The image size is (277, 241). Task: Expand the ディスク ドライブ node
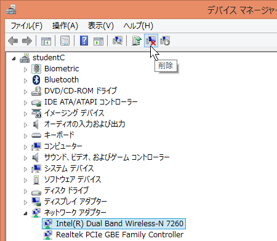pyautogui.click(x=25, y=191)
